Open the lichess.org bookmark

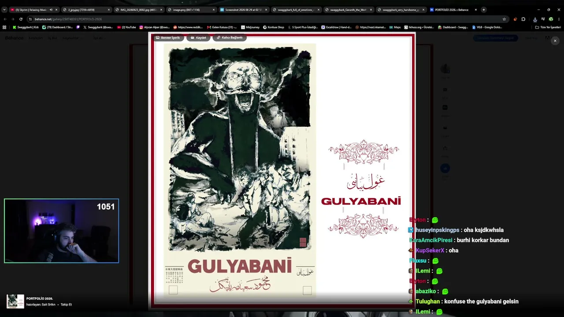[x=419, y=27]
